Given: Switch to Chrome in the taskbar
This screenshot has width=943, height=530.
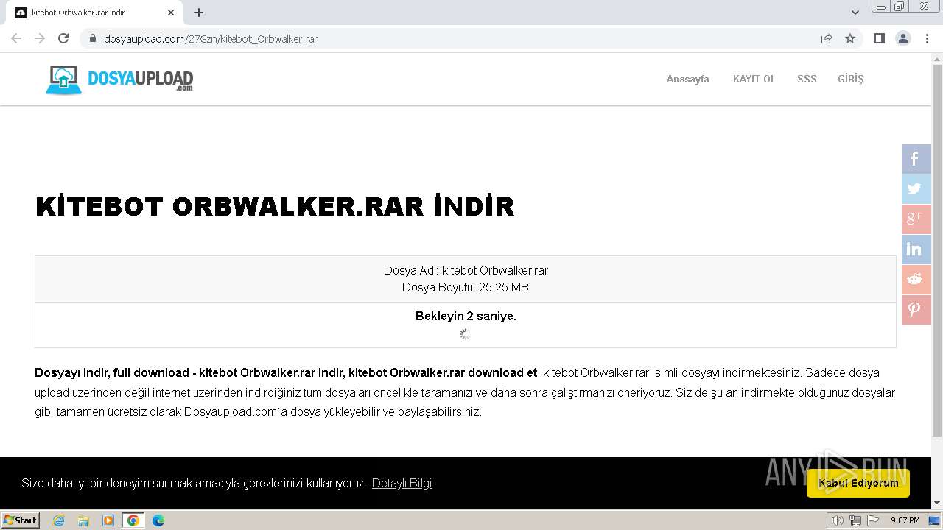Looking at the screenshot, I should [x=133, y=520].
